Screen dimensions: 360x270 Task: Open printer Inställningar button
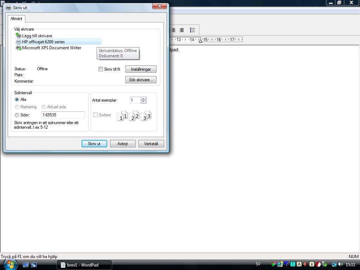141,69
